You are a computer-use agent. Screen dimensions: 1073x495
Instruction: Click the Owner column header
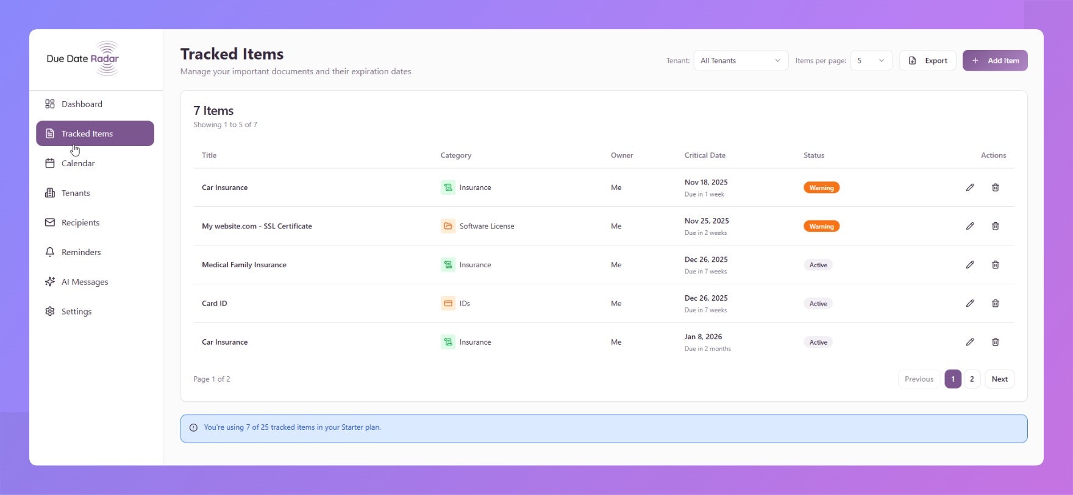point(622,155)
